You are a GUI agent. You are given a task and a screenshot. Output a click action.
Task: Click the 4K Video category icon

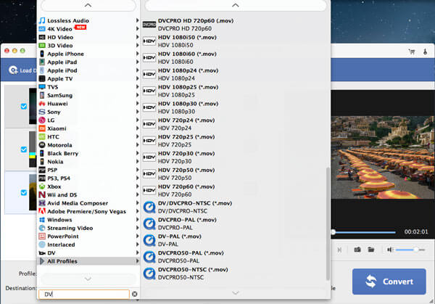[42, 29]
